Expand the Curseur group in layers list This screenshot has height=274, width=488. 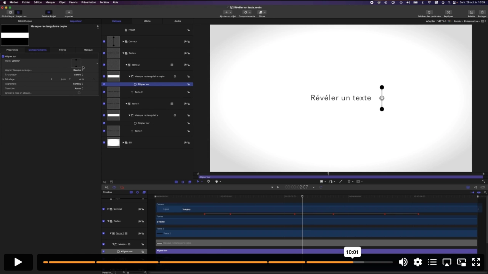(x=123, y=41)
